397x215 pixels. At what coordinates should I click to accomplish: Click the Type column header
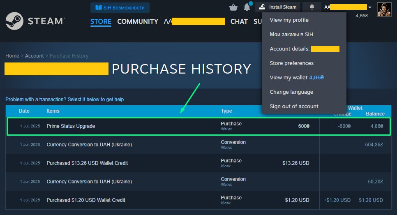(x=226, y=111)
